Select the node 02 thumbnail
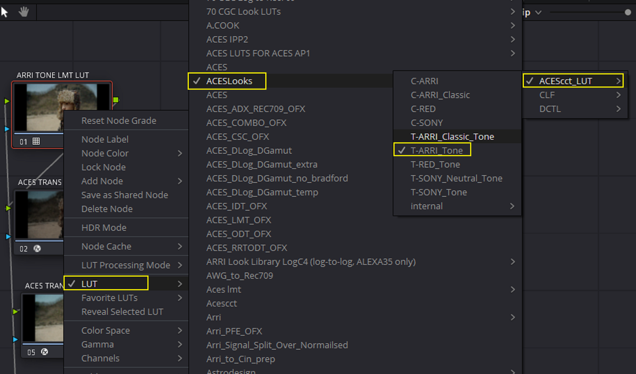Screen dimensions: 636x374 39,215
